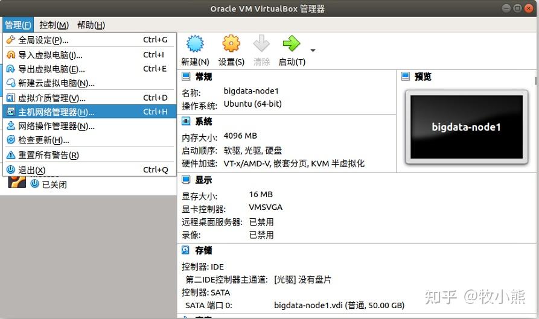Click the refresh icon beside 检查更新
Image resolution: width=539 pixels, height=319 pixels.
tap(11, 140)
